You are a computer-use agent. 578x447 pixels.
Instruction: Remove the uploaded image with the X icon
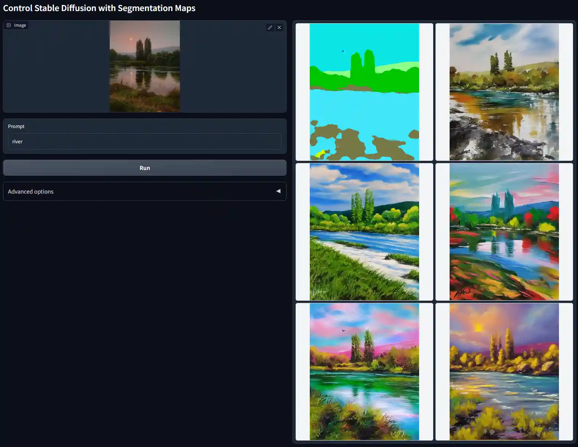(x=279, y=27)
